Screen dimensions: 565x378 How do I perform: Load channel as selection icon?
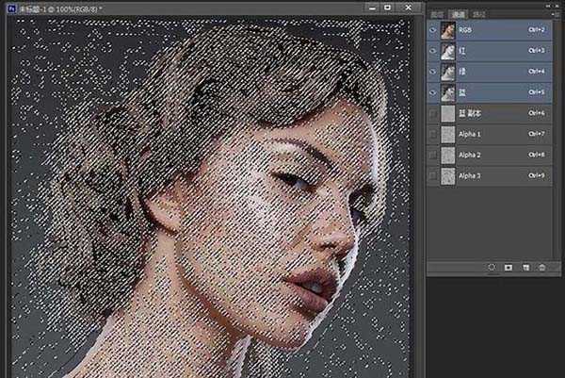coord(492,268)
